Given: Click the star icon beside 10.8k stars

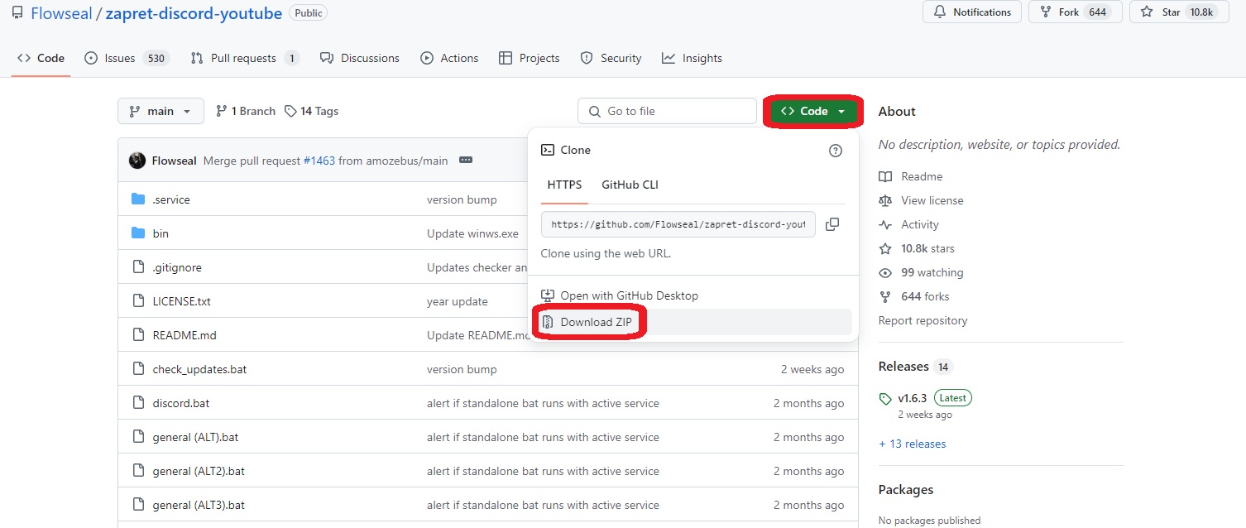Looking at the screenshot, I should (x=885, y=248).
